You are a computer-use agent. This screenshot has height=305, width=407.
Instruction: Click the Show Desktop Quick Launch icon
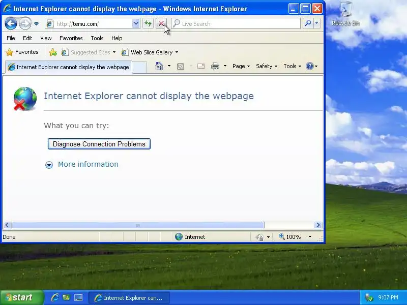(78, 297)
